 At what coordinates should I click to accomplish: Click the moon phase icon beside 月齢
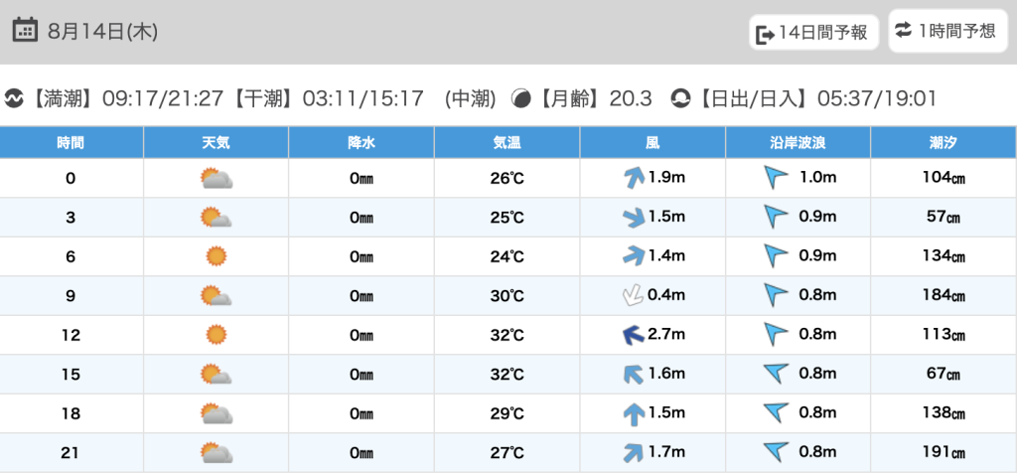[x=520, y=98]
